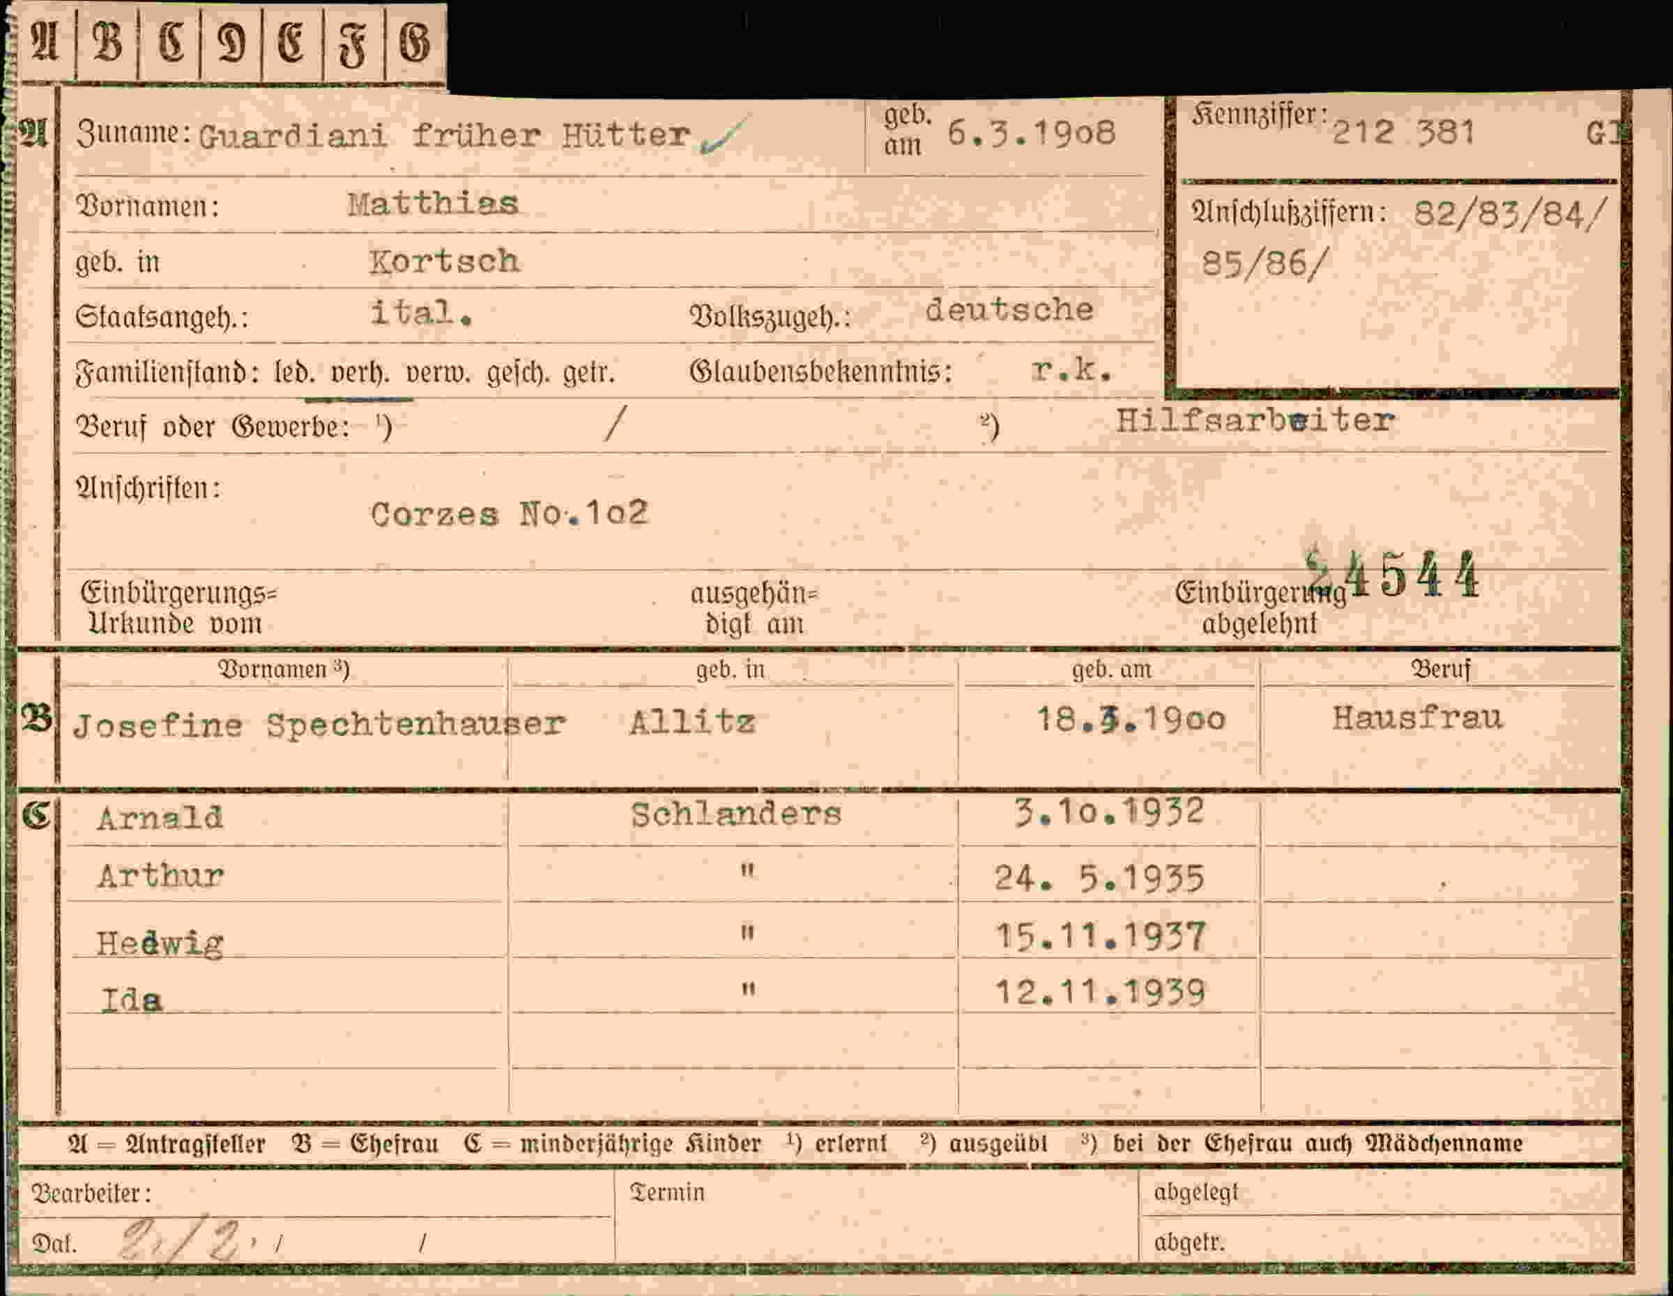Click the legend entry "B = Ehefrau"
Image resolution: width=1673 pixels, height=1296 pixels.
click(x=365, y=1144)
